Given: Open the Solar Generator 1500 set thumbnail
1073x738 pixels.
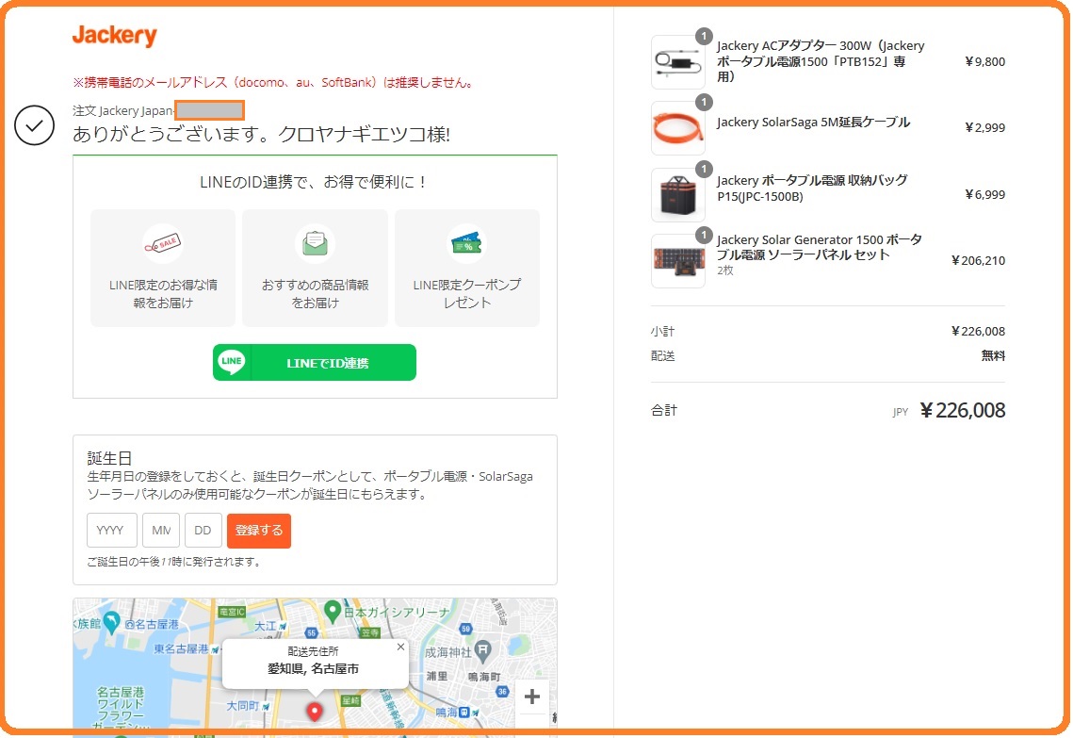Looking at the screenshot, I should [x=677, y=261].
